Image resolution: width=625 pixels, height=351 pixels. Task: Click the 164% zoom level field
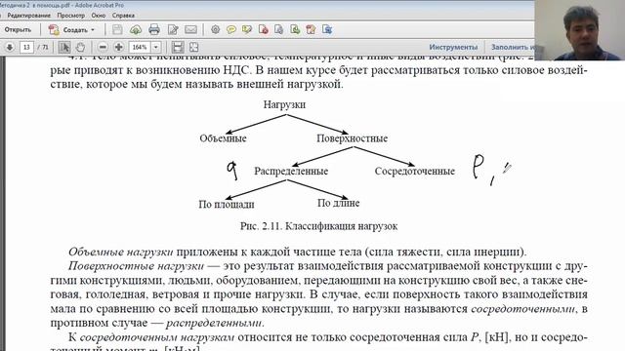[140, 48]
